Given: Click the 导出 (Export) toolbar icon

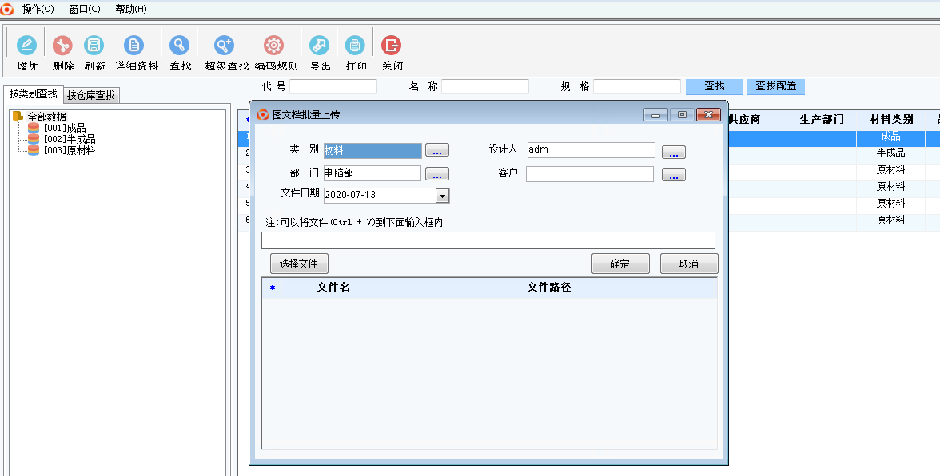Looking at the screenshot, I should 320,46.
